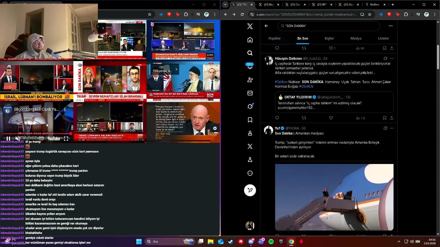Open view count showing 90
This screenshot has height=247, width=440.
tap(360, 48)
